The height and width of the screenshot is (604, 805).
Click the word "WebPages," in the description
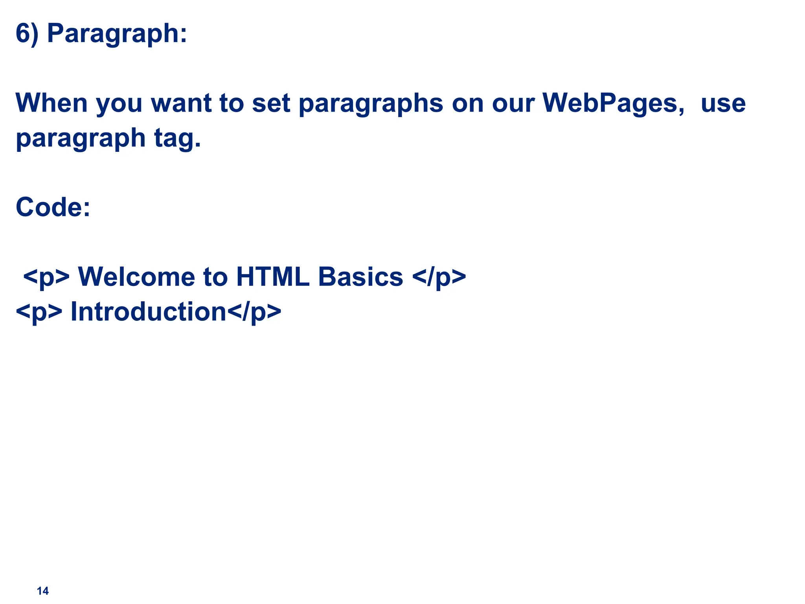tap(614, 103)
